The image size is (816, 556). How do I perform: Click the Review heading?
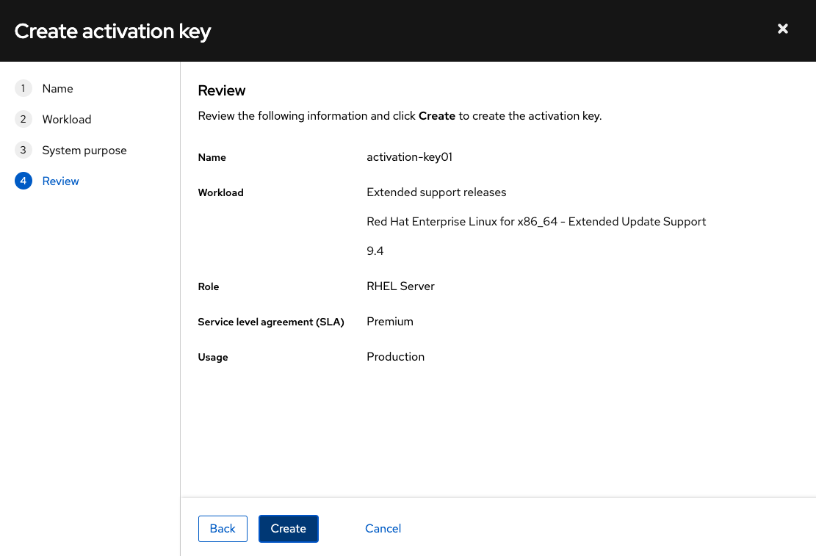pyautogui.click(x=222, y=90)
